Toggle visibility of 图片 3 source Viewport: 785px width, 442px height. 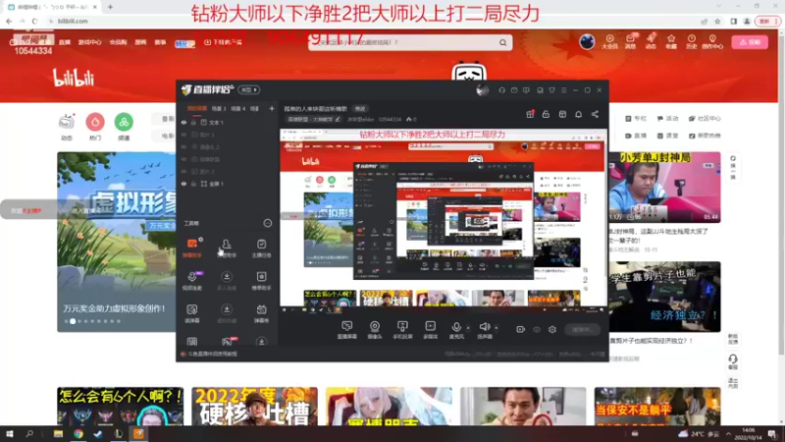click(183, 135)
